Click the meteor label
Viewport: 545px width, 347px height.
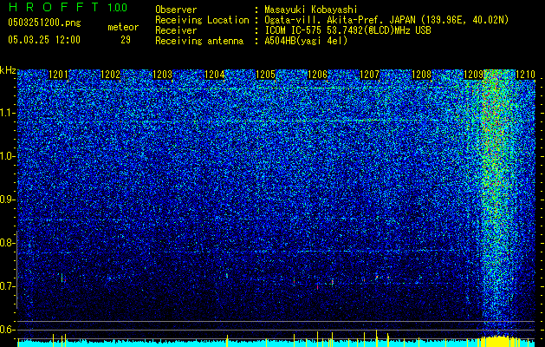(123, 27)
